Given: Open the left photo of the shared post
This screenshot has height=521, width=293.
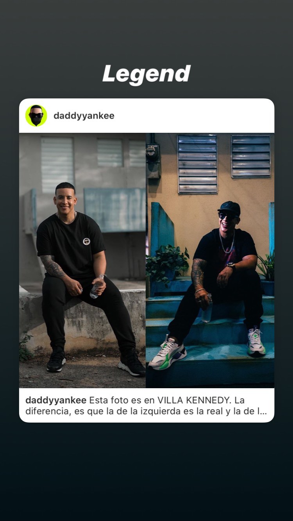Looking at the screenshot, I should [82, 260].
